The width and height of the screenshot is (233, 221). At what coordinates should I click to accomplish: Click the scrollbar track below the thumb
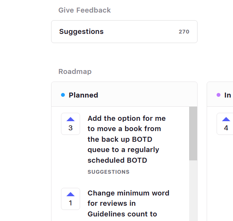point(193,191)
